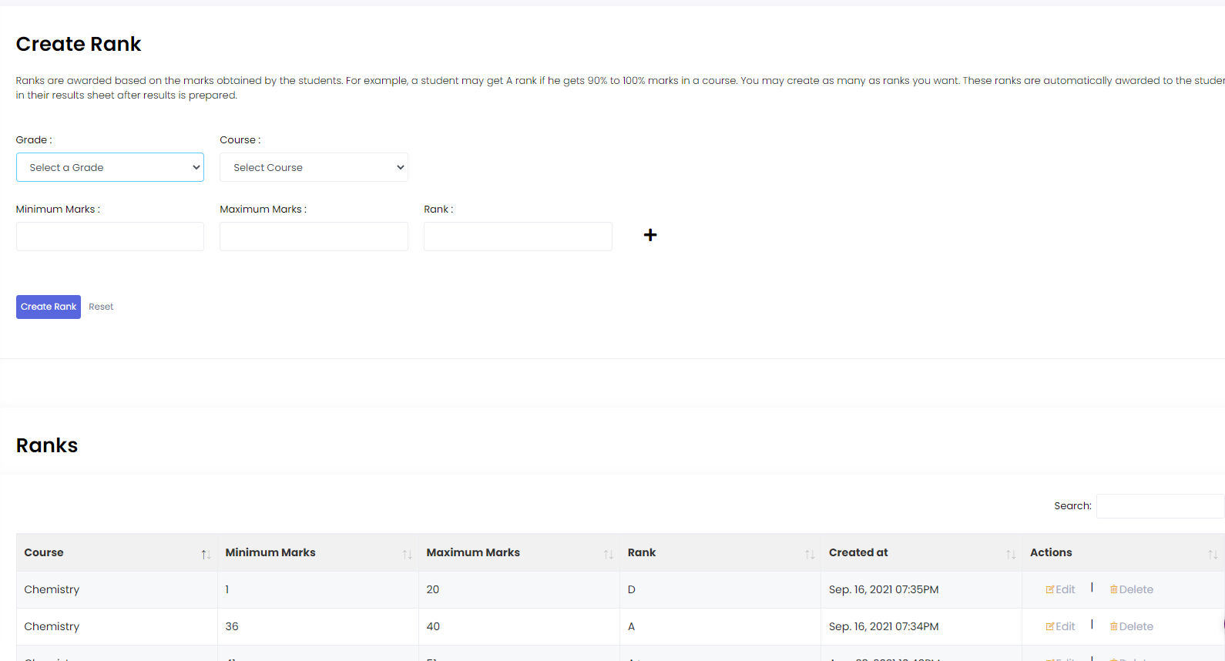This screenshot has height=661, width=1225.
Task: Open the Select a Grade dropdown
Action: pyautogui.click(x=110, y=167)
